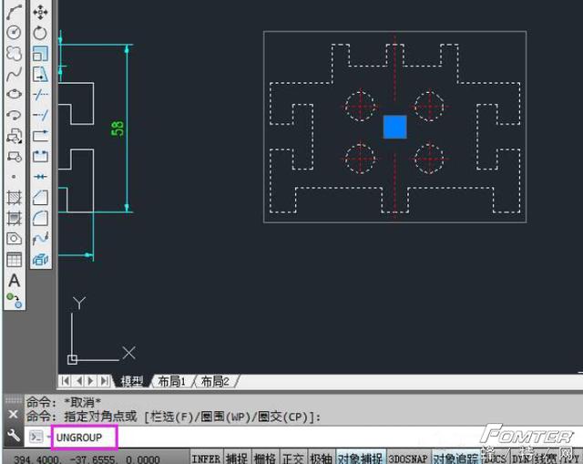Select the Join modify tool
This screenshot has height=464, width=583.
click(40, 176)
